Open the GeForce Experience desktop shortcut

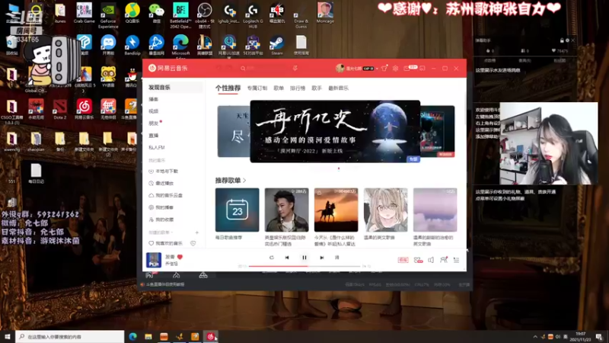[x=108, y=15]
